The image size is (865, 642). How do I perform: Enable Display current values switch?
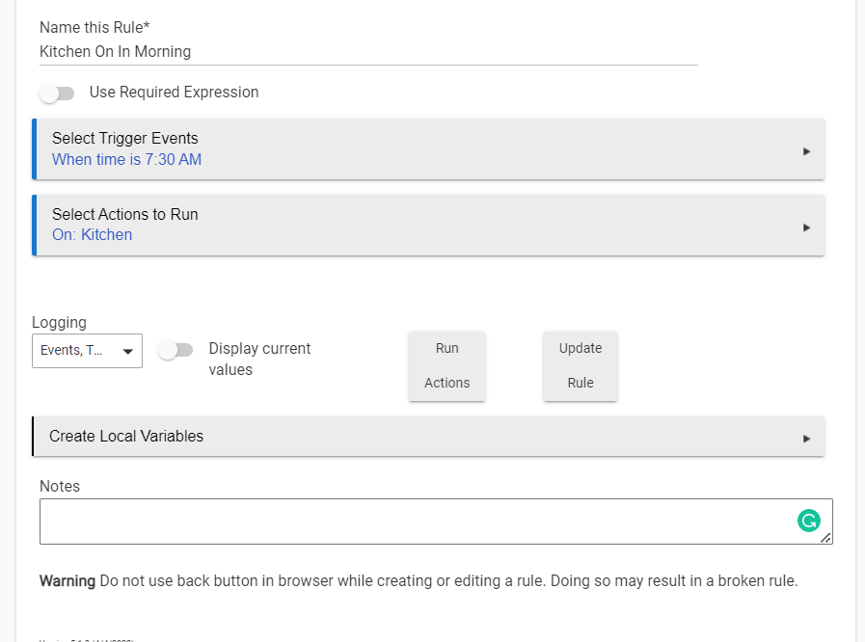pos(176,350)
